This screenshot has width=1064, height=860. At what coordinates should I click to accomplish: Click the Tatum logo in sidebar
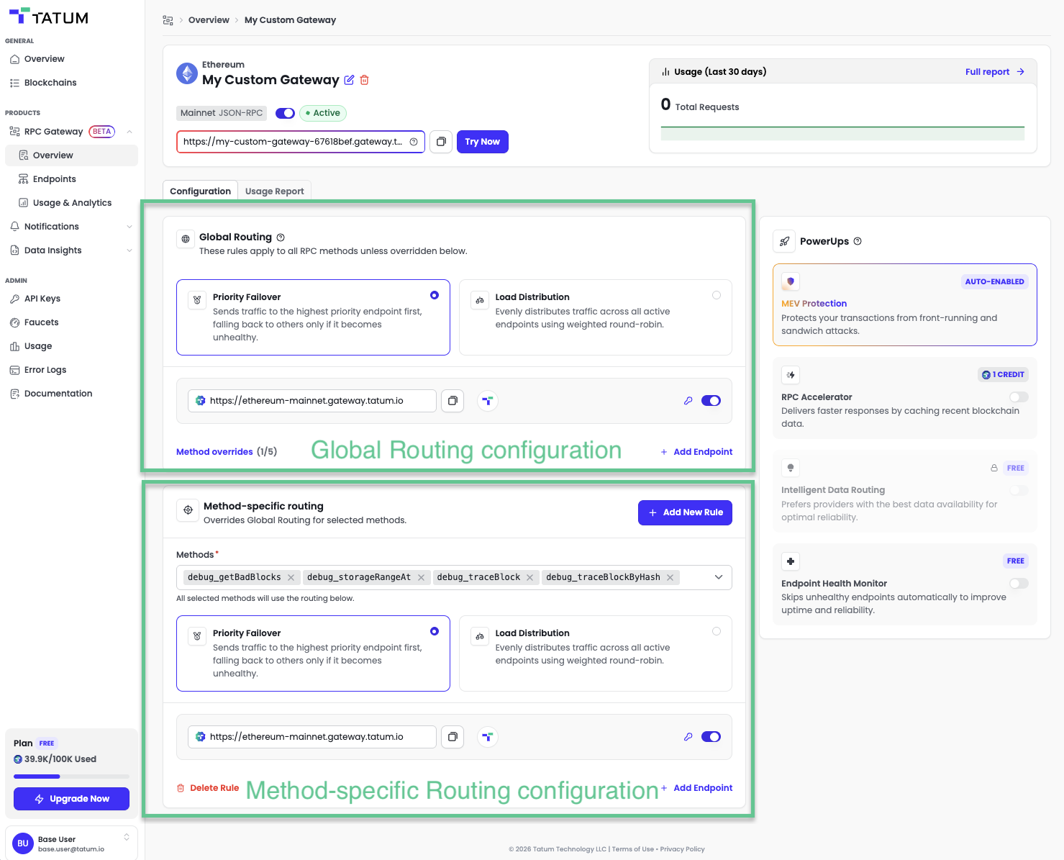(x=49, y=17)
